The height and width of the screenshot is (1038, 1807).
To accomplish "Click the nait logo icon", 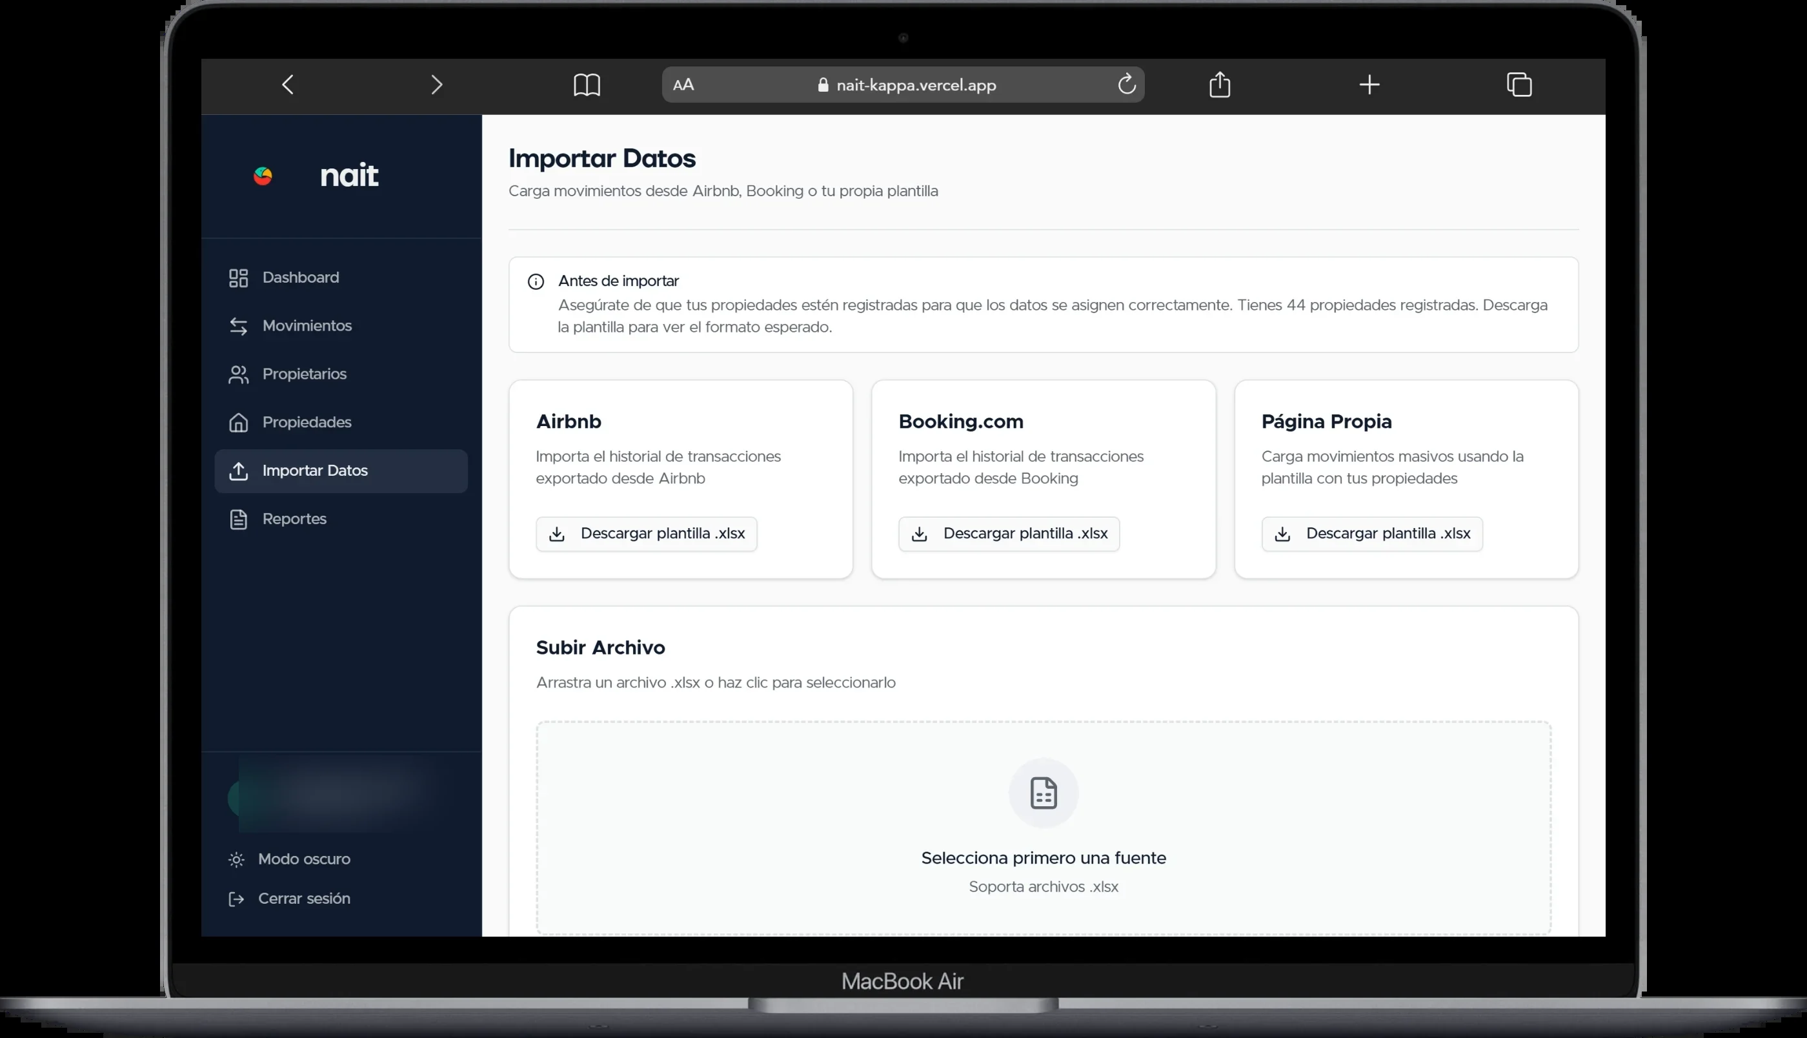I will (x=263, y=176).
